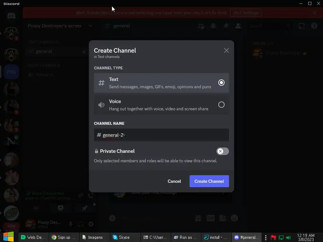The width and height of the screenshot is (323, 242).
Task: Click the channel name input field
Action: click(x=161, y=135)
